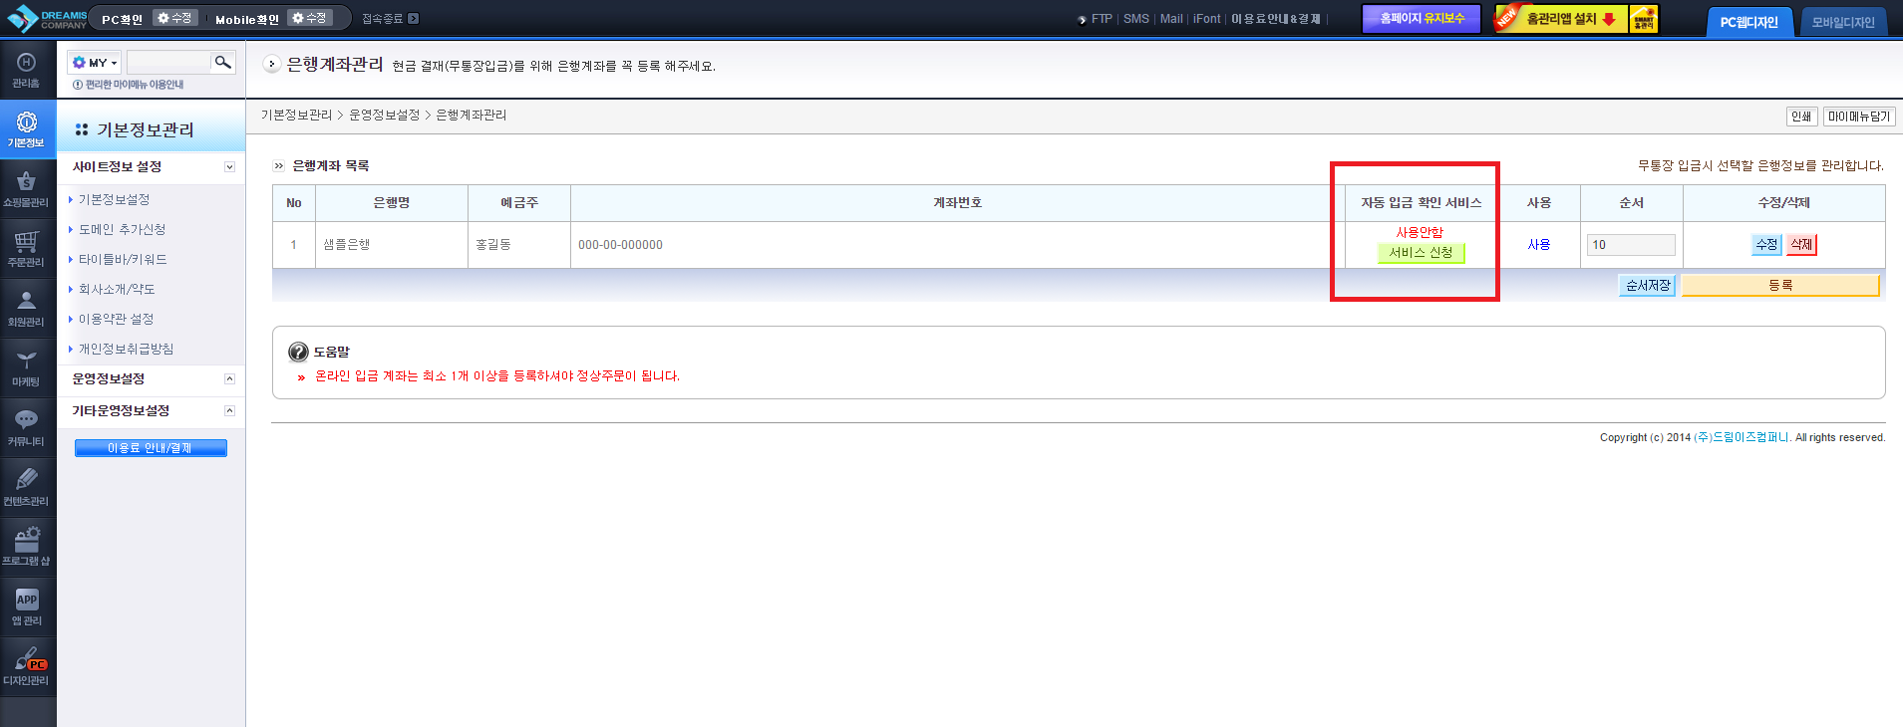This screenshot has height=727, width=1903.
Task: Expand the 기타운영정보설정 section
Action: tap(229, 411)
